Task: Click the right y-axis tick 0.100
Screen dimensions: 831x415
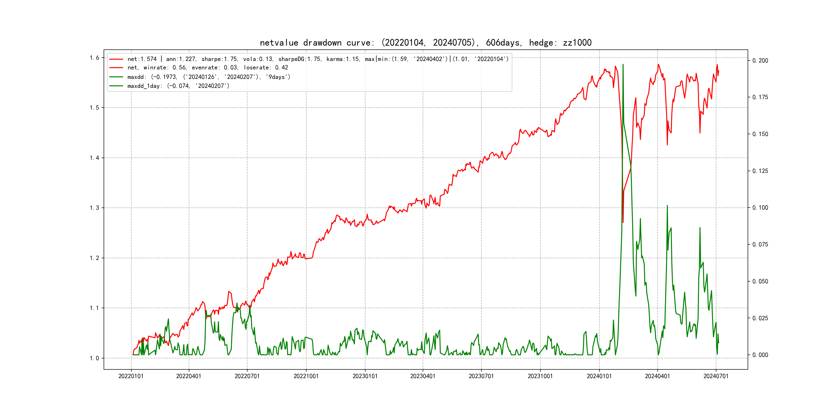Action: pos(760,208)
